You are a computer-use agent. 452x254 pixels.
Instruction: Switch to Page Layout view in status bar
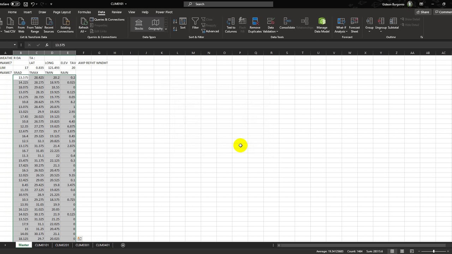pos(402,251)
